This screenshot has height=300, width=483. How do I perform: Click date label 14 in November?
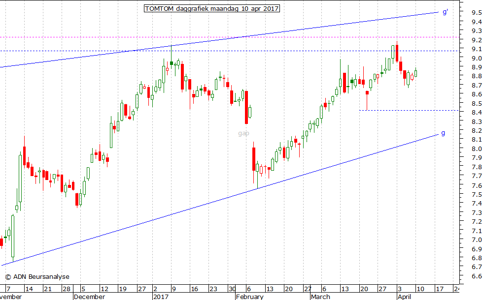pos(29,289)
